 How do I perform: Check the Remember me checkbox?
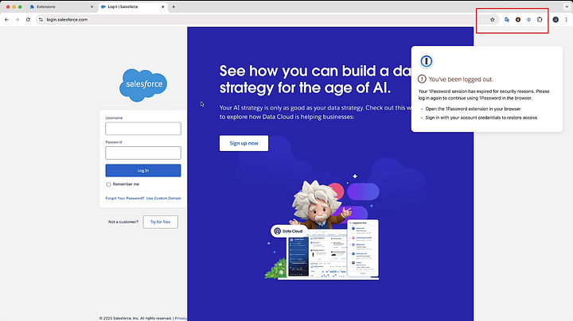108,184
